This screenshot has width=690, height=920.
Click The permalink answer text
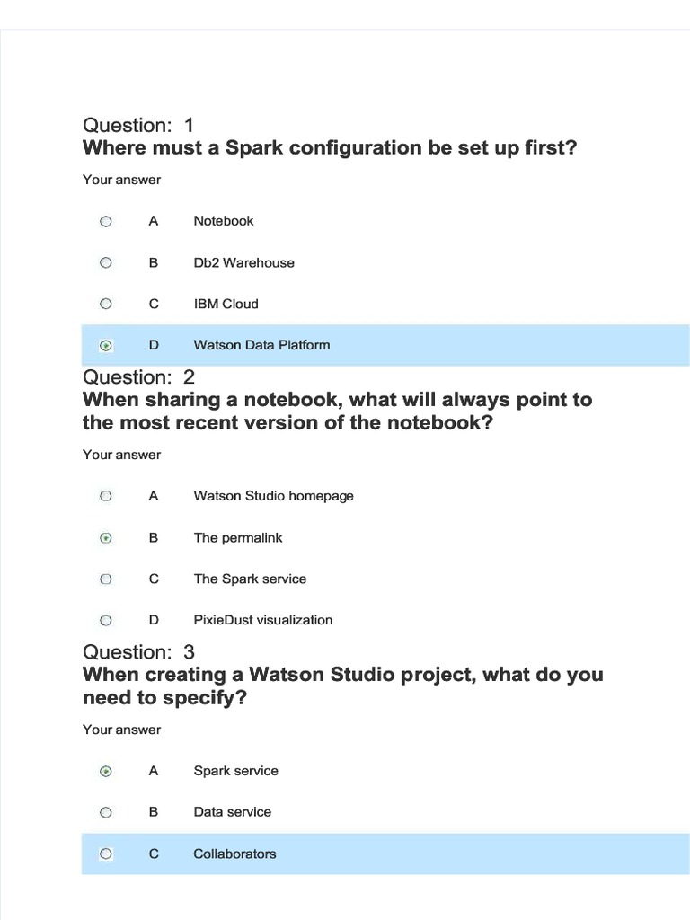[x=238, y=538]
